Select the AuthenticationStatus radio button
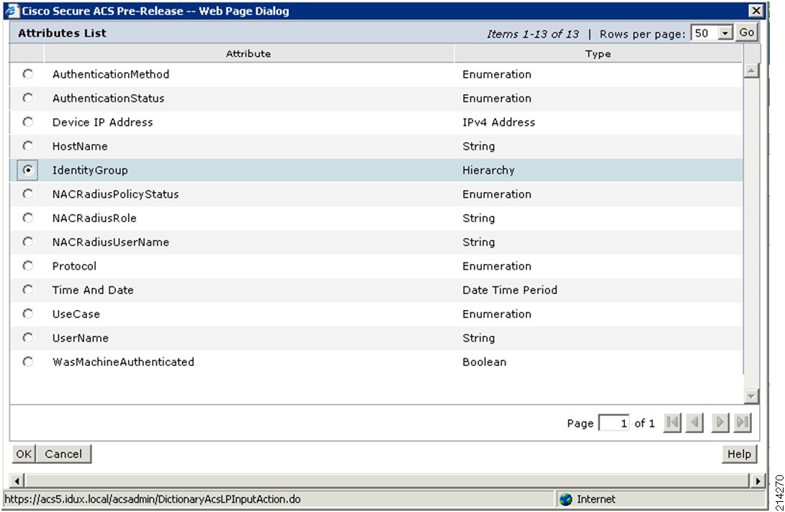 point(27,98)
